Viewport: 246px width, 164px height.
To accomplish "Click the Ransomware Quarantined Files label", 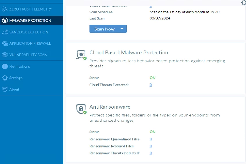I will pos(115,139).
